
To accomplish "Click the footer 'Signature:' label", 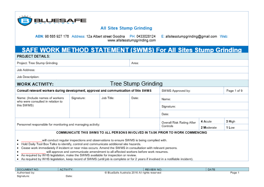I will click(23, 176).
